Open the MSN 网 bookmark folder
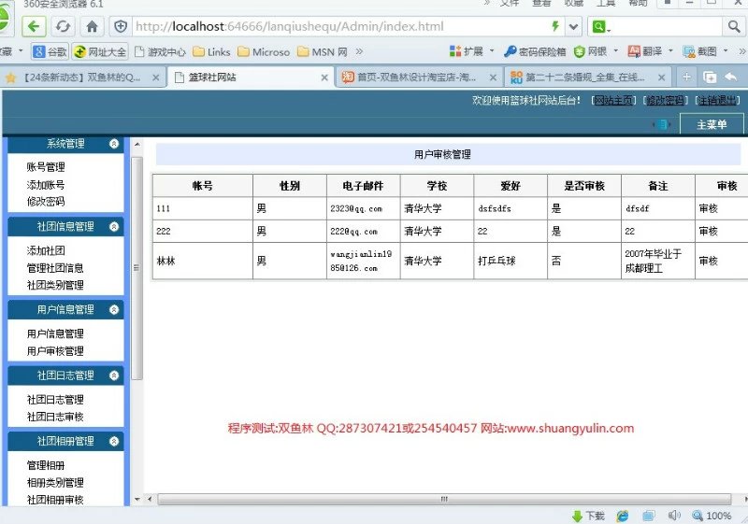 pos(323,51)
